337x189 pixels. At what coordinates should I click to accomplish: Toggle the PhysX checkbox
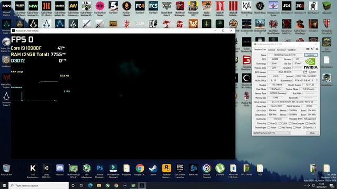tap(294, 128)
